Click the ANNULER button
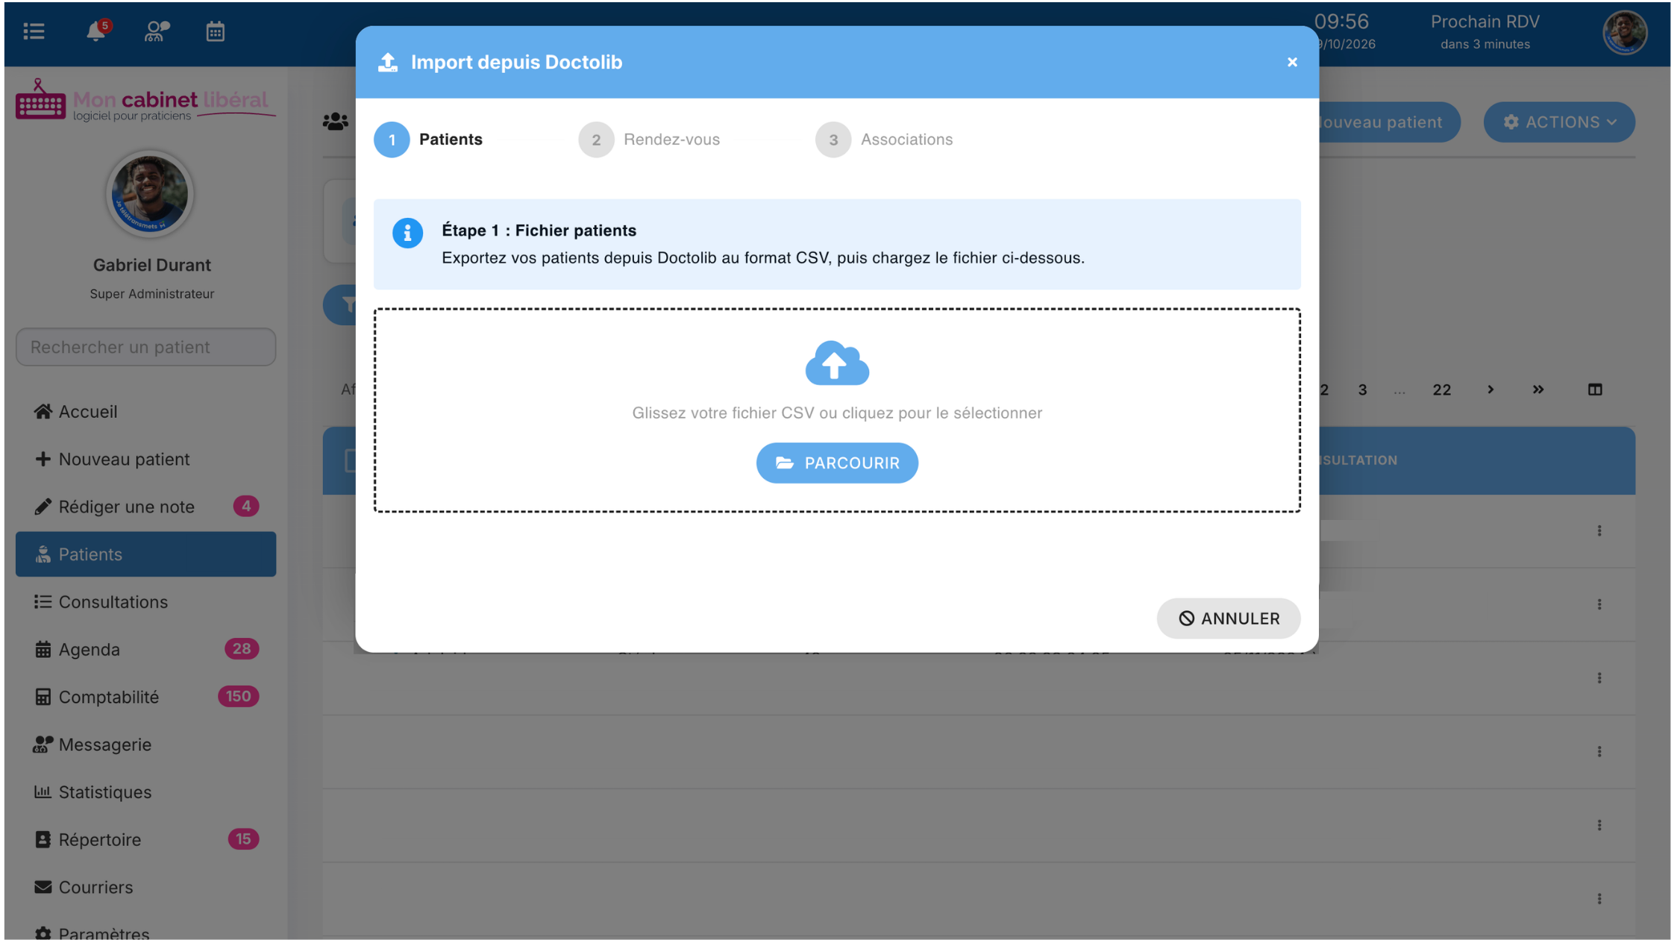The width and height of the screenshot is (1671, 940). tap(1228, 618)
